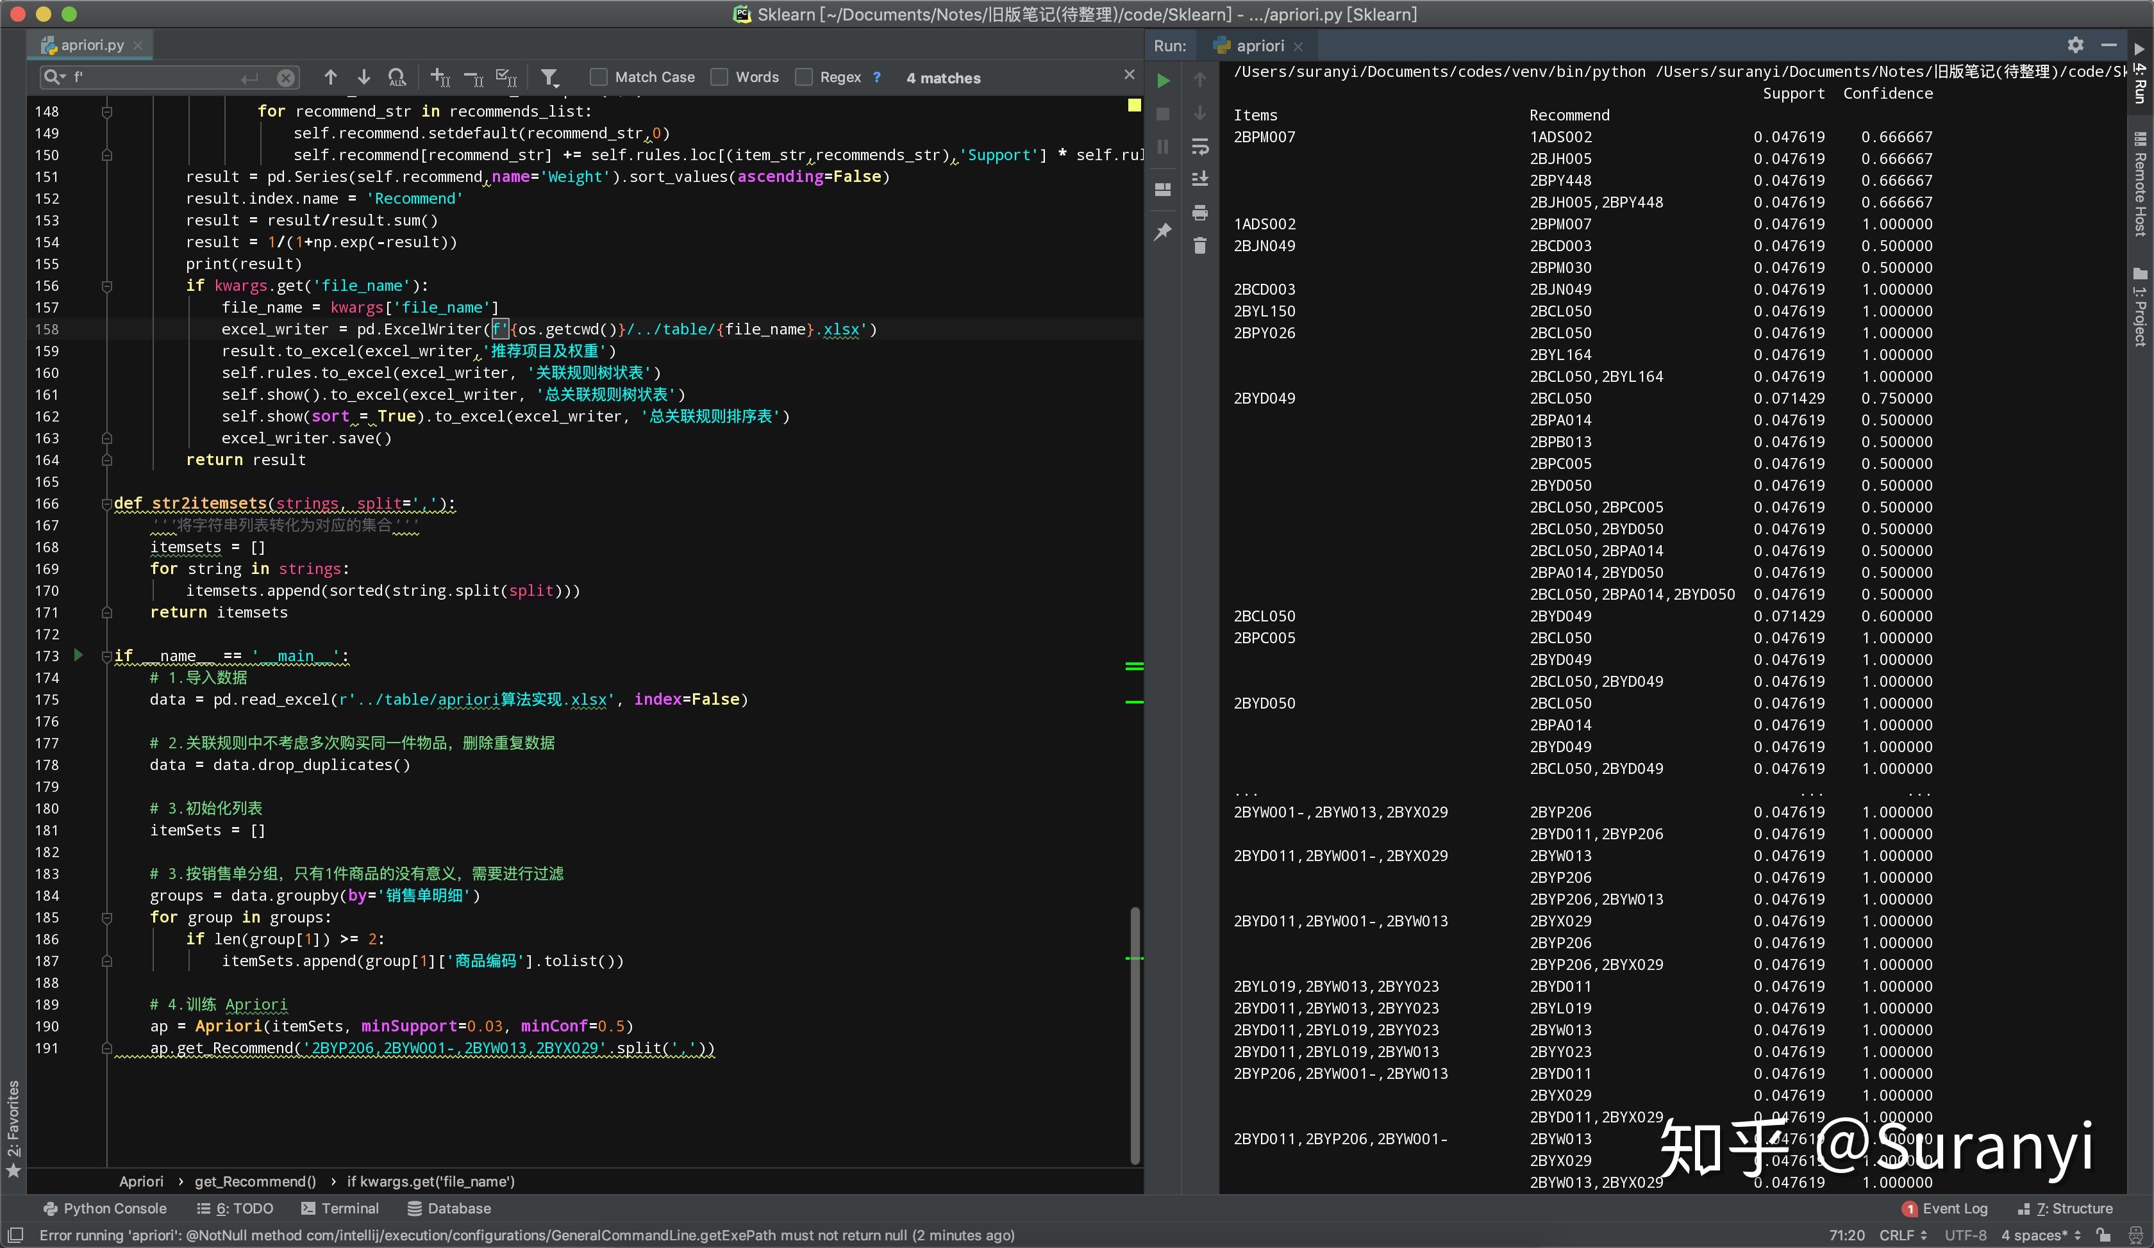Collapse the str2itemsets function fold marker

(108, 504)
